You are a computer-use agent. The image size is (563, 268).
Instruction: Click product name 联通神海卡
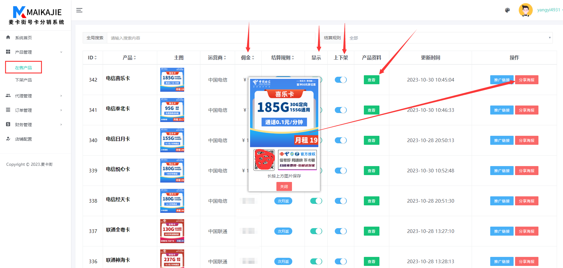tap(118, 260)
